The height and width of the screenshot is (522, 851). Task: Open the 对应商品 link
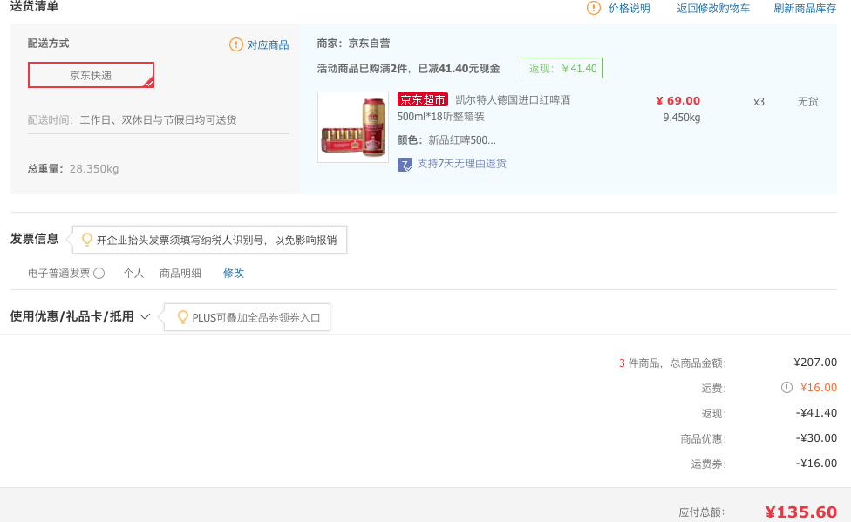click(268, 45)
